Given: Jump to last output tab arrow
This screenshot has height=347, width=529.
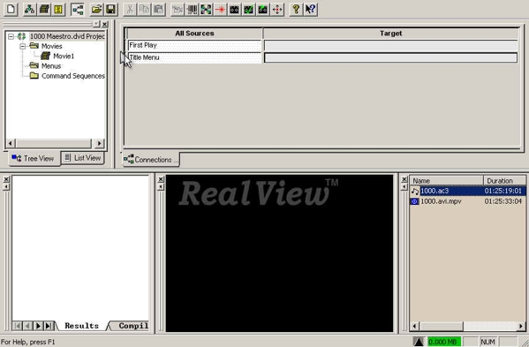Looking at the screenshot, I should (x=49, y=326).
